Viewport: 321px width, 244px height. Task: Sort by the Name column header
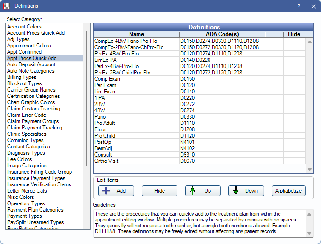pyautogui.click(x=136, y=34)
